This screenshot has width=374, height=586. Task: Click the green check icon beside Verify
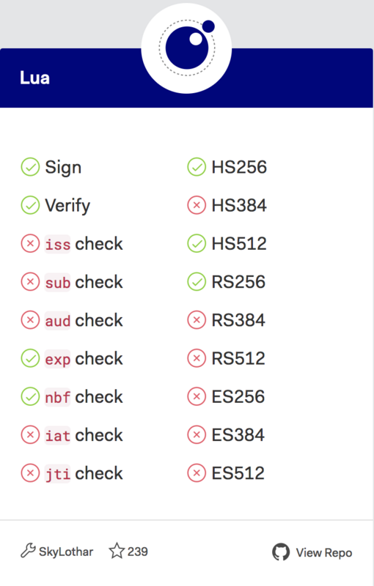(30, 205)
